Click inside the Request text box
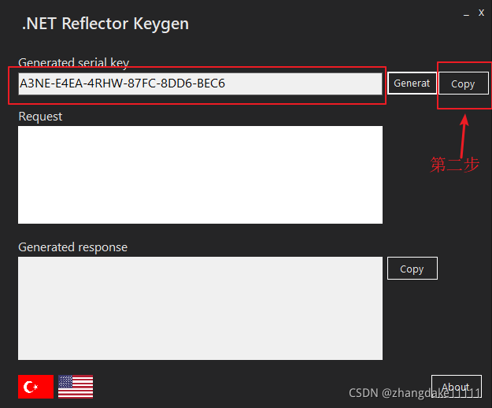The image size is (492, 408). [x=200, y=174]
